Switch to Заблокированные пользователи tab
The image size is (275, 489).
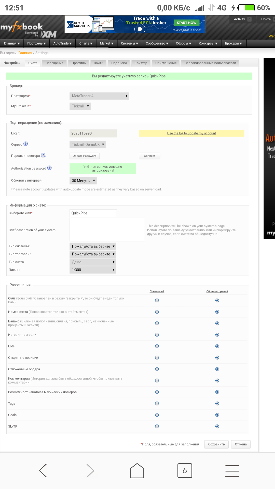(210, 63)
